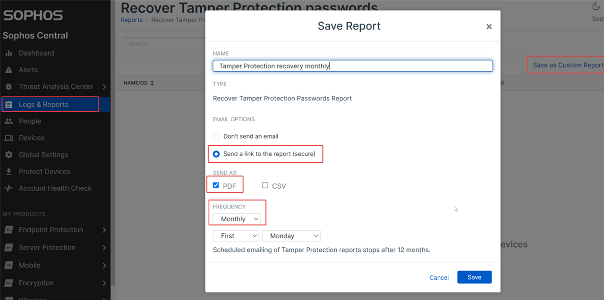Screen dimensions: 604x300
Task: Check the CSV checkbox
Action: 265,185
